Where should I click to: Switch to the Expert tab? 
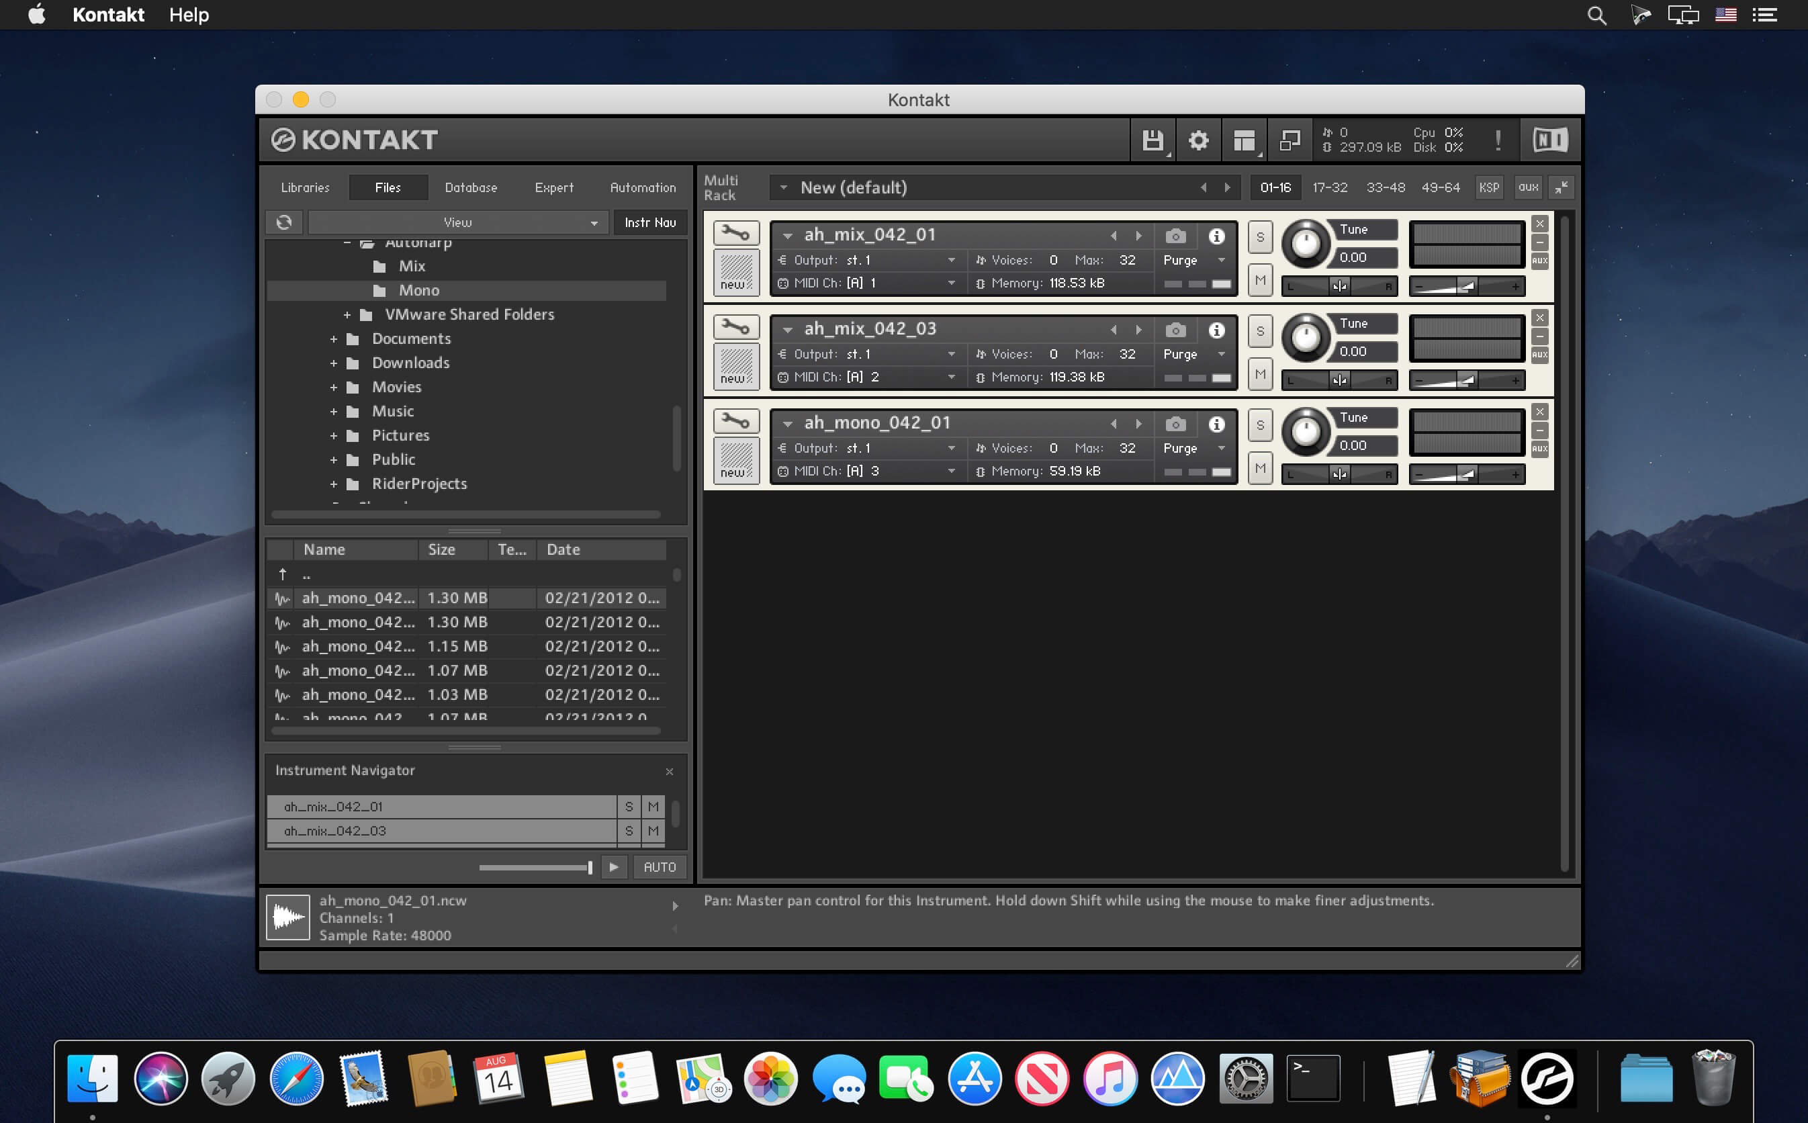point(554,187)
